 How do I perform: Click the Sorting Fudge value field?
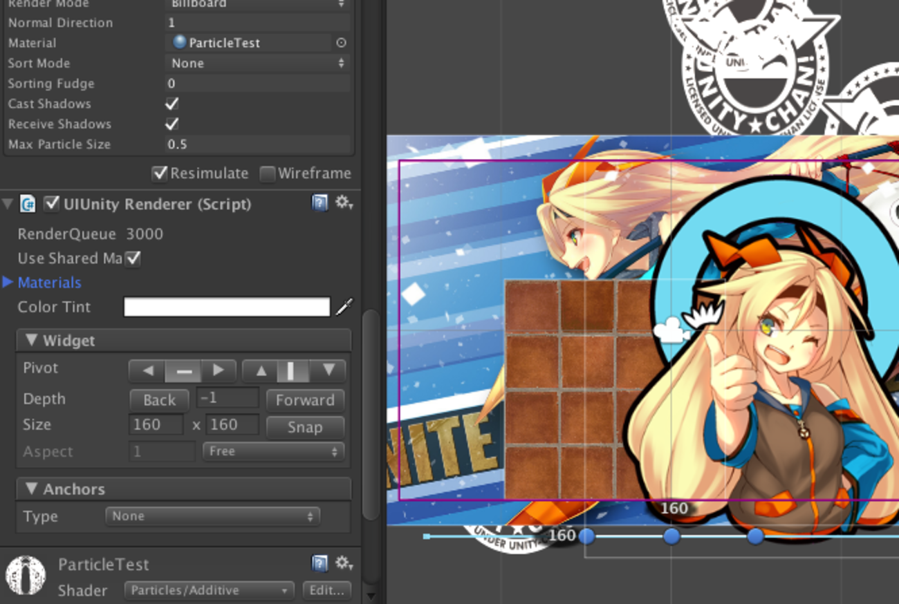257,84
